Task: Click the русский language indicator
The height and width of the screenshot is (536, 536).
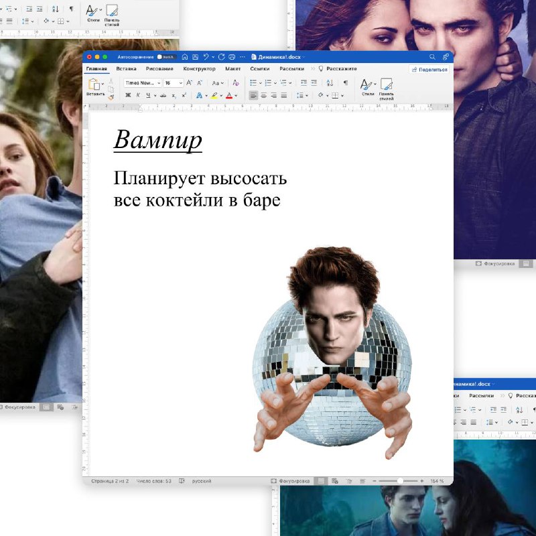Action: pos(202,481)
